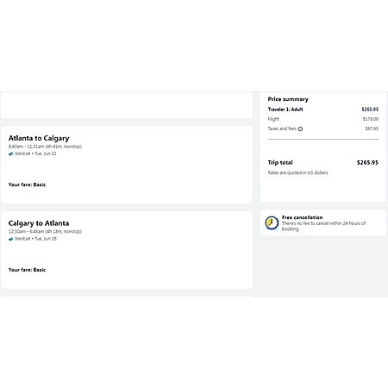
Task: Click the Traveler 1: Adult row
Action: tap(323, 110)
